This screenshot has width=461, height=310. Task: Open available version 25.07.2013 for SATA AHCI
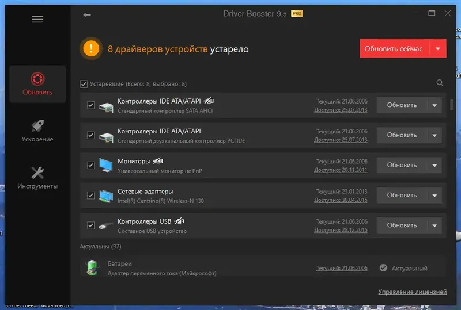coord(341,110)
